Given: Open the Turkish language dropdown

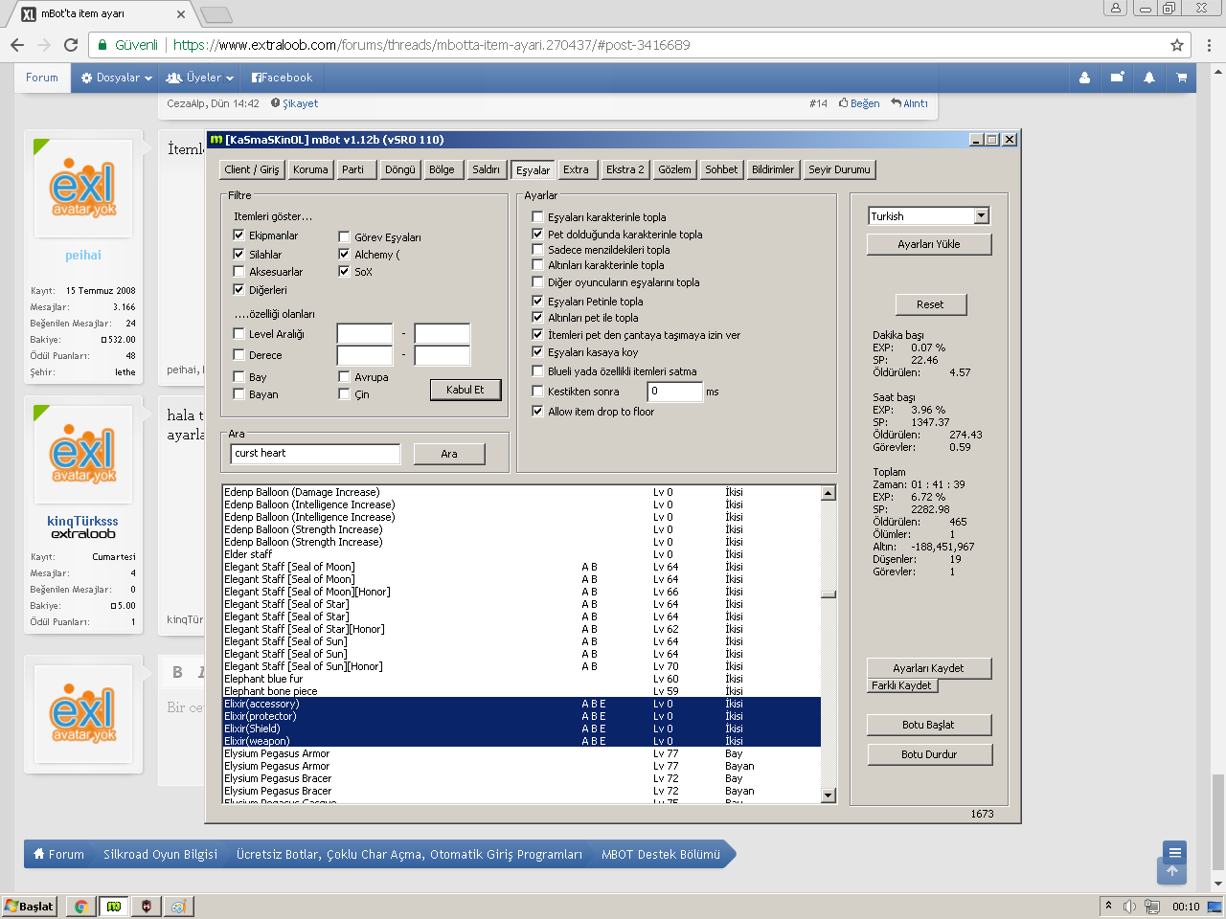Looking at the screenshot, I should point(981,216).
